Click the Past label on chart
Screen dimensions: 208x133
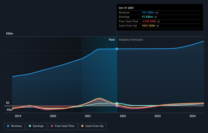coord(112,40)
